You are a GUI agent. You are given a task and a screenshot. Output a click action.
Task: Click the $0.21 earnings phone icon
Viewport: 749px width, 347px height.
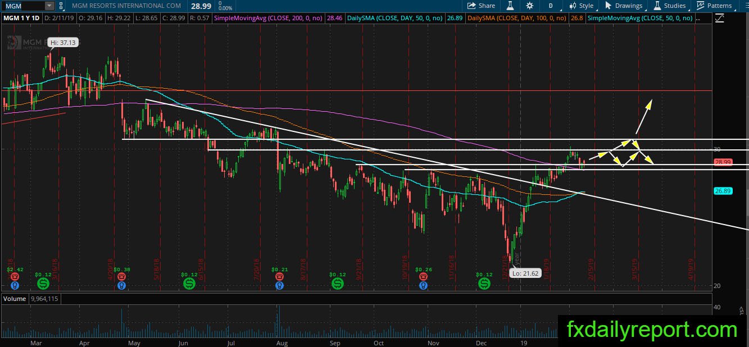pos(279,276)
